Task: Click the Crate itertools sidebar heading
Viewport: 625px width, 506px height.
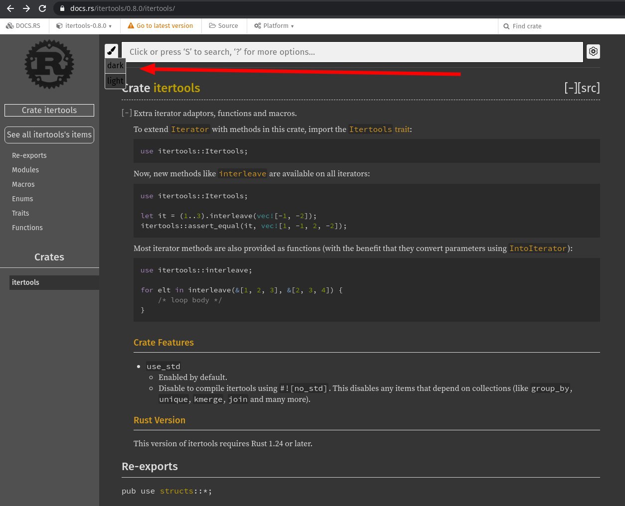Action: coord(49,110)
